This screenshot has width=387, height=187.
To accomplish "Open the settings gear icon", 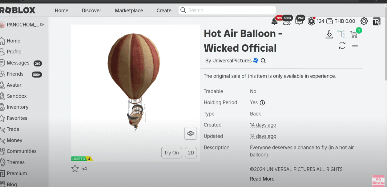I will pos(364,21).
